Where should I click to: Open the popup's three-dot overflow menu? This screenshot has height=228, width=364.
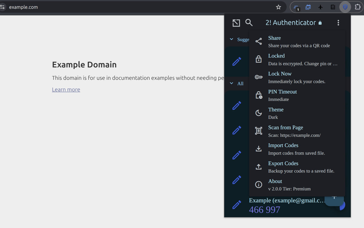click(x=338, y=23)
